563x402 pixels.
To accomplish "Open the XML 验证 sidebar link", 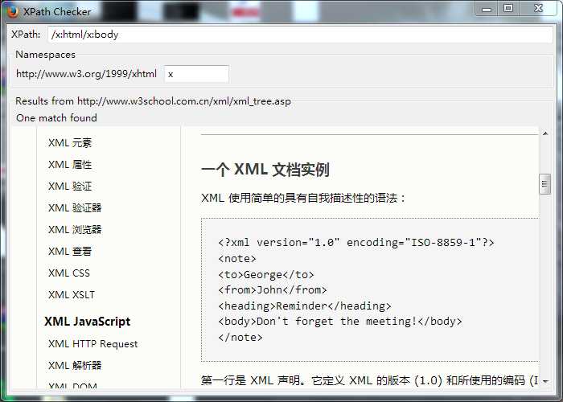I will click(70, 187).
